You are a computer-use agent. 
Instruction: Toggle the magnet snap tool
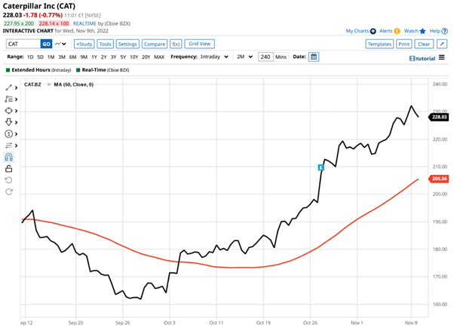tap(9, 157)
